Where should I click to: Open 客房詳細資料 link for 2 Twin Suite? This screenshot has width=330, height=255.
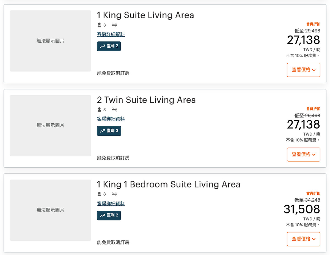(111, 119)
